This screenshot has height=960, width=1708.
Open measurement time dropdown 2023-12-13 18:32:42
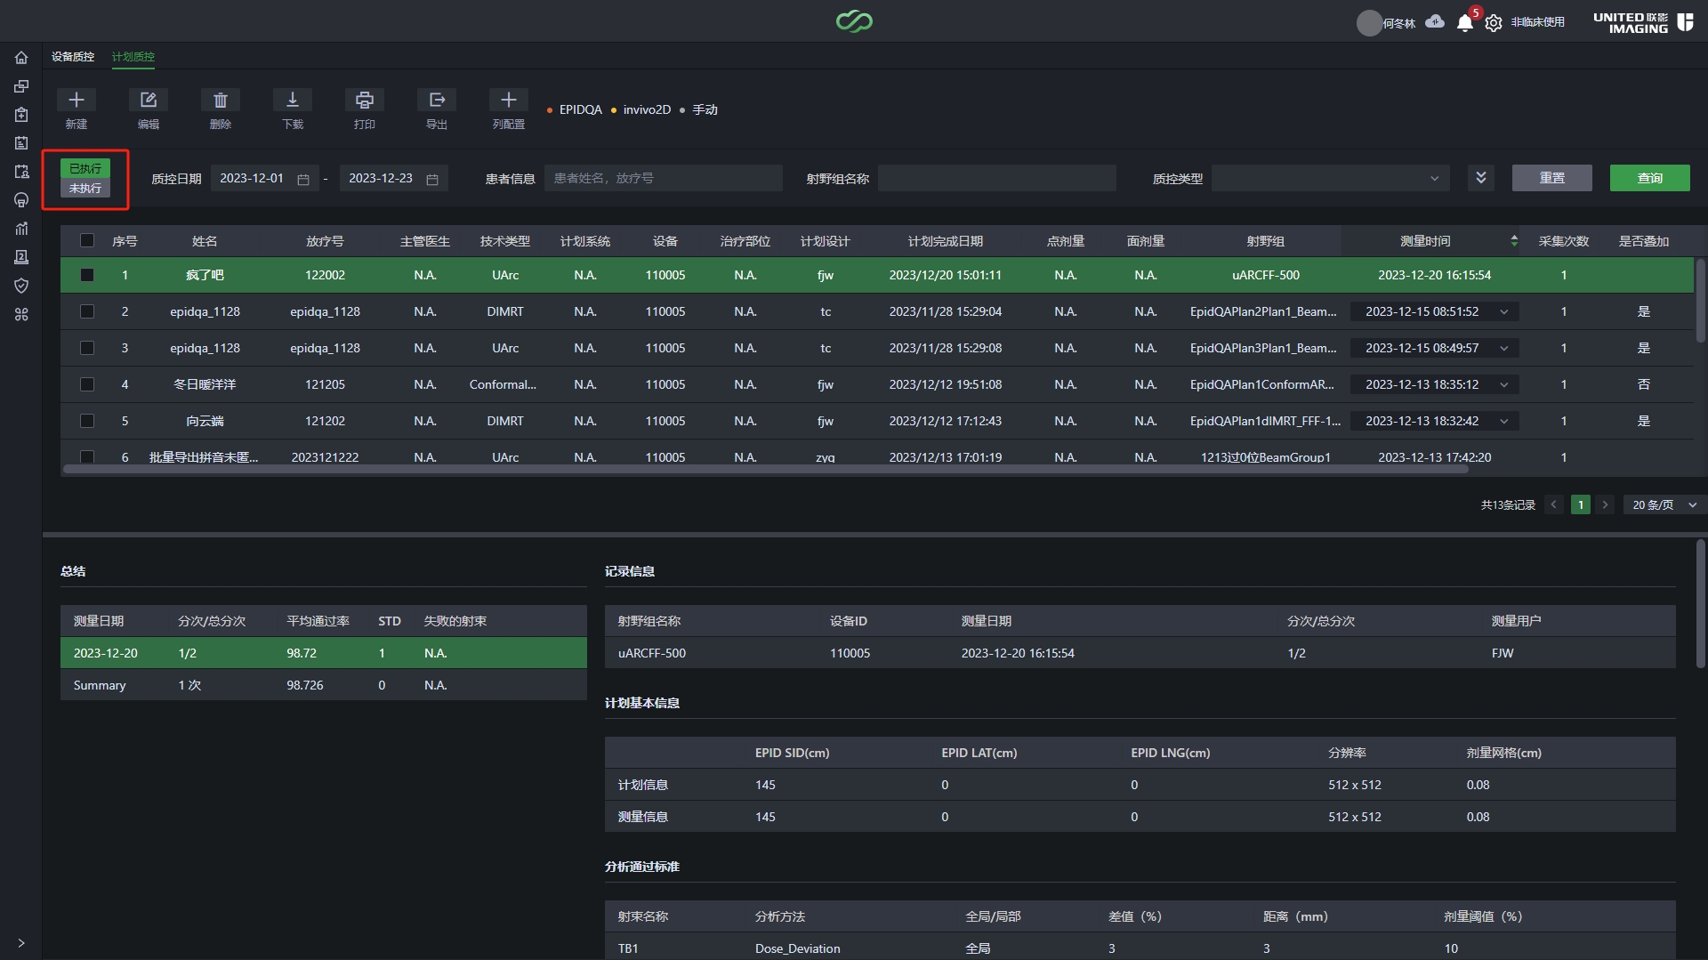click(1435, 421)
